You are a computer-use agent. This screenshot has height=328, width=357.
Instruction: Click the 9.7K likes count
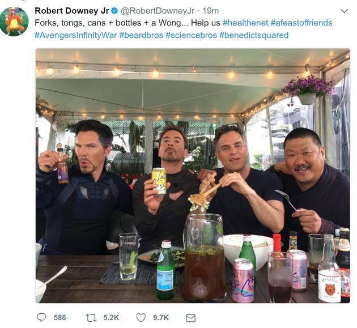pos(161,318)
